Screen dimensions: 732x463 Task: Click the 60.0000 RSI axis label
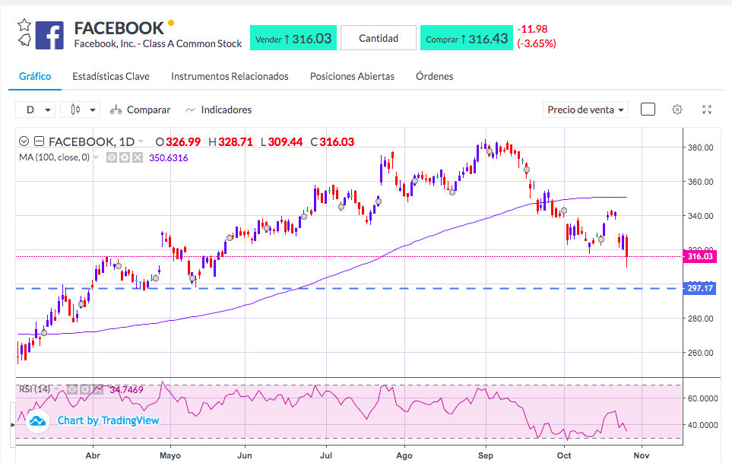(702, 398)
